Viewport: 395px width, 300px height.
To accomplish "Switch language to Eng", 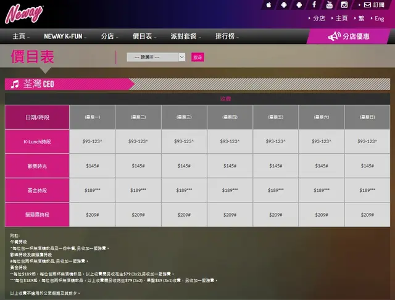I will tap(378, 19).
